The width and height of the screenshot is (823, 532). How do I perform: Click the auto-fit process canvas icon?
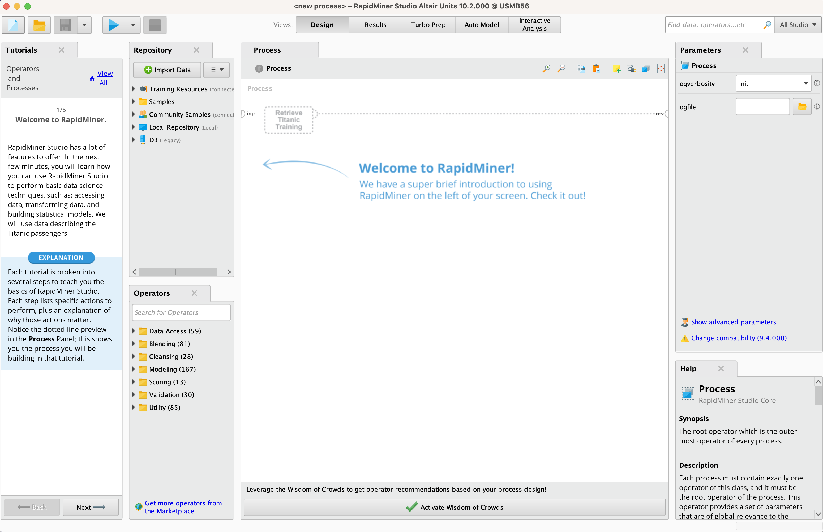[661, 68]
